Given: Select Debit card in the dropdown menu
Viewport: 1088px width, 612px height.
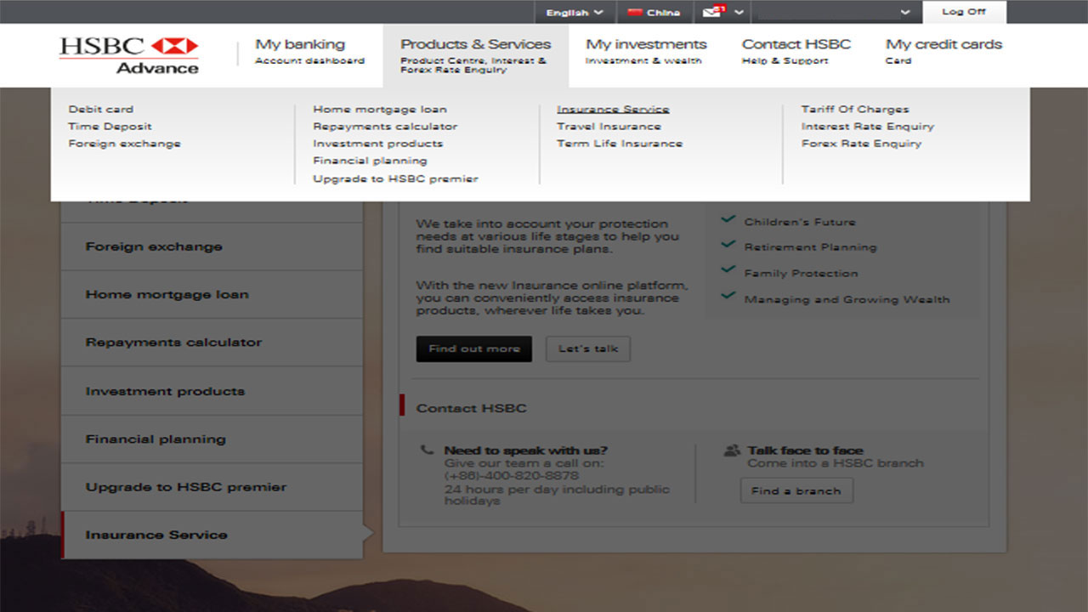Looking at the screenshot, I should pos(101,109).
